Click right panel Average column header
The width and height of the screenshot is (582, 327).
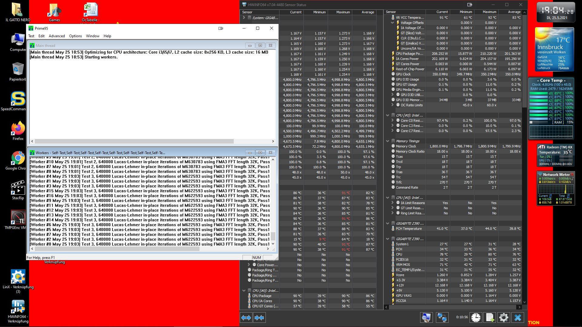click(510, 12)
